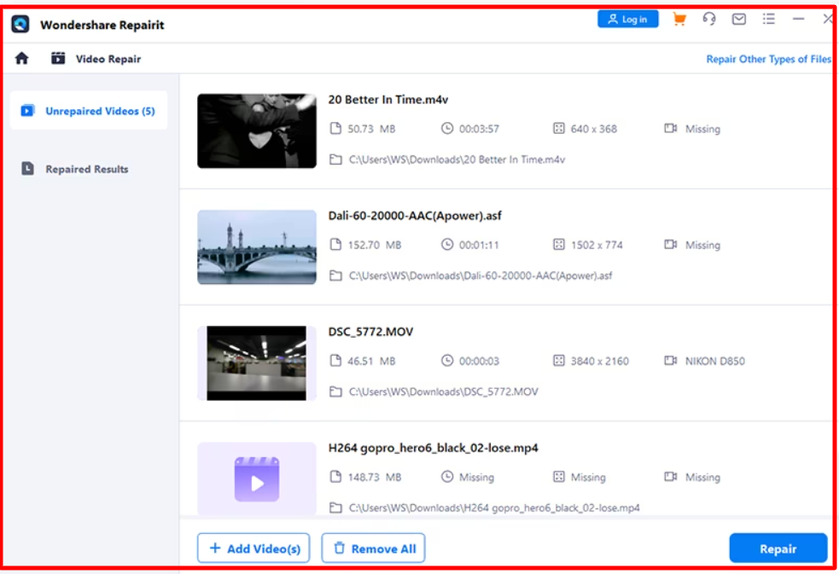Viewport: 839px width, 574px height.
Task: Select Unrepaired Videos (5) tab
Action: click(x=89, y=111)
